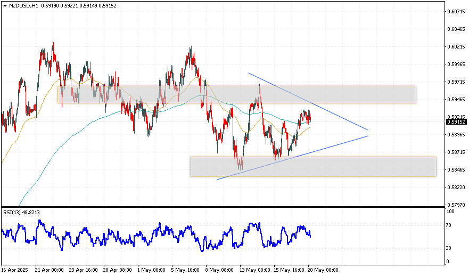Click the 21 Apr 00:00 time label
The image size is (469, 276).
pos(50,270)
